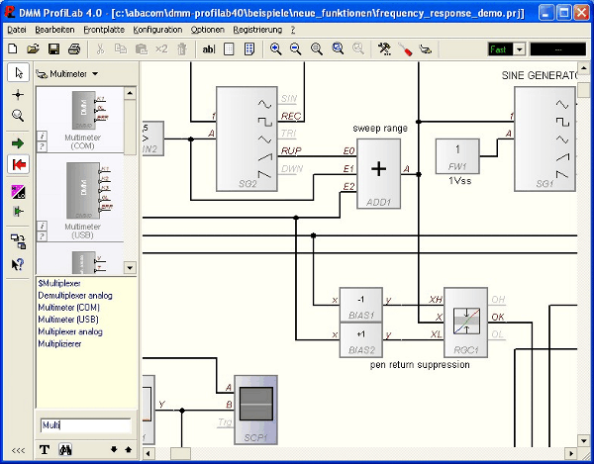Click canvas vertical scrollbar down arrow
The height and width of the screenshot is (464, 594).
(583, 440)
